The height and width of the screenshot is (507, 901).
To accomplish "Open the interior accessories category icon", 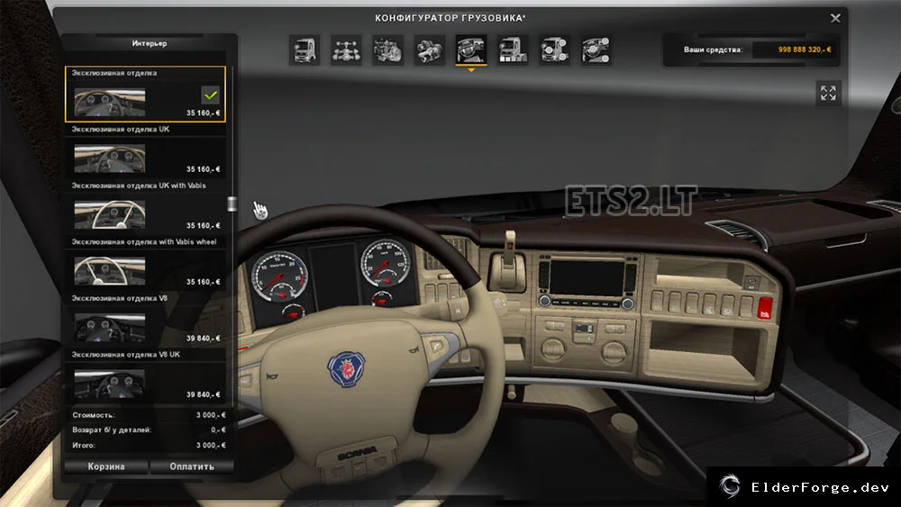I will click(596, 50).
